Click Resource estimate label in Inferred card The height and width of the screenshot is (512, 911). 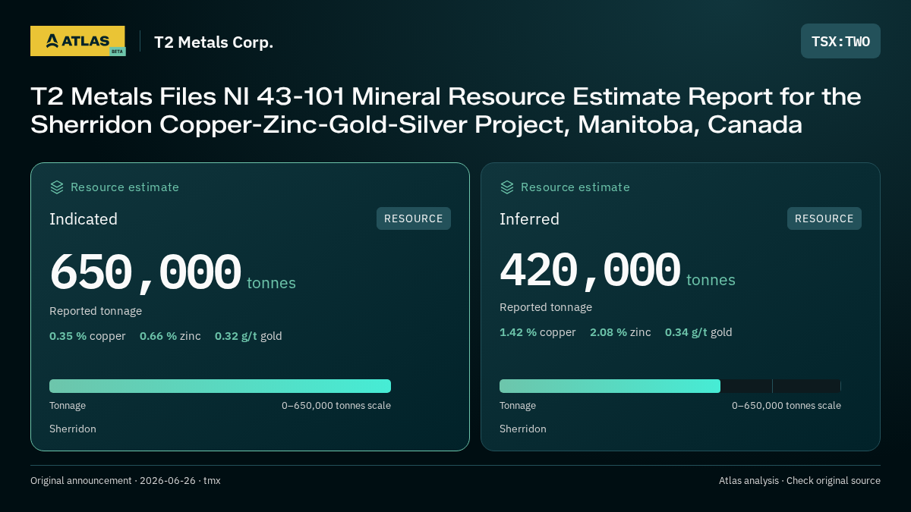(575, 187)
